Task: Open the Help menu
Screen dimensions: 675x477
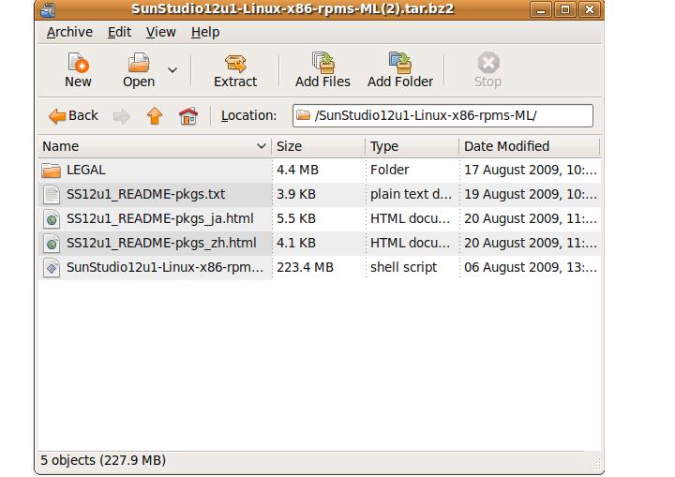Action: [205, 32]
